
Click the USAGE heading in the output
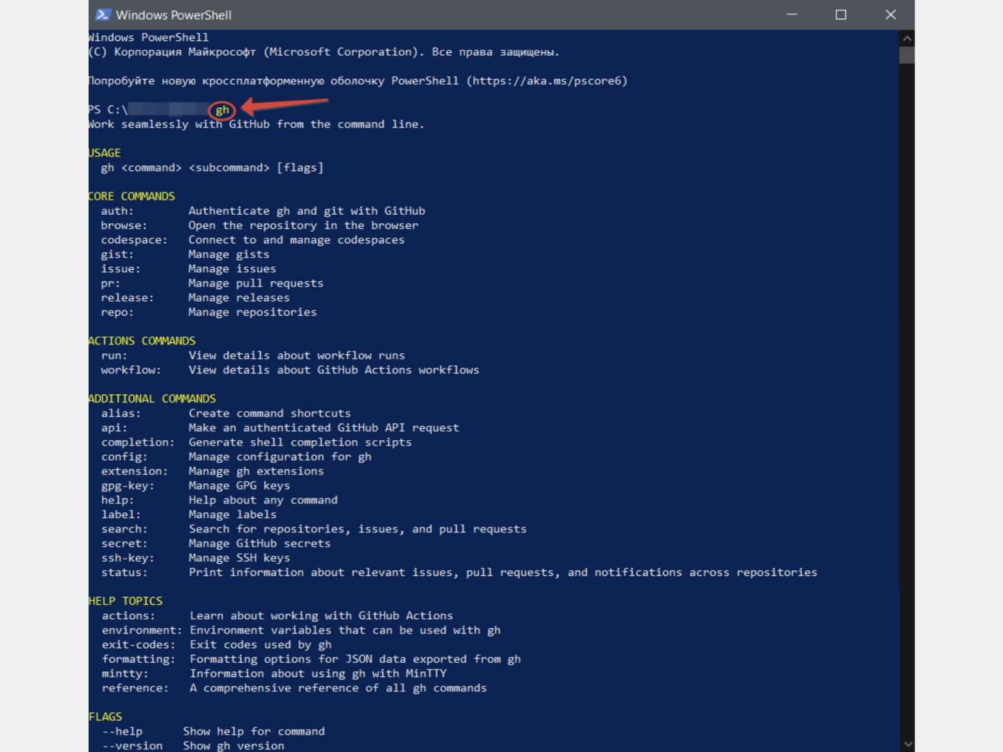coord(105,153)
